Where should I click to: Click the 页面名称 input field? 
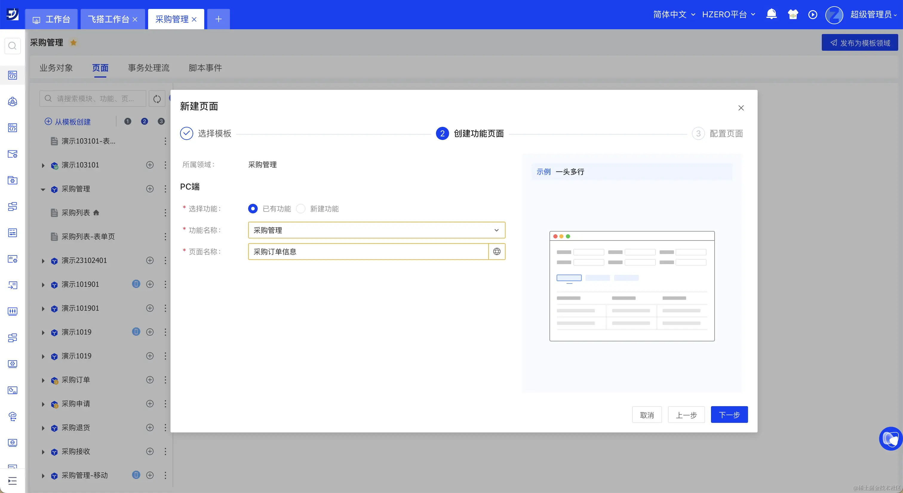pos(368,252)
